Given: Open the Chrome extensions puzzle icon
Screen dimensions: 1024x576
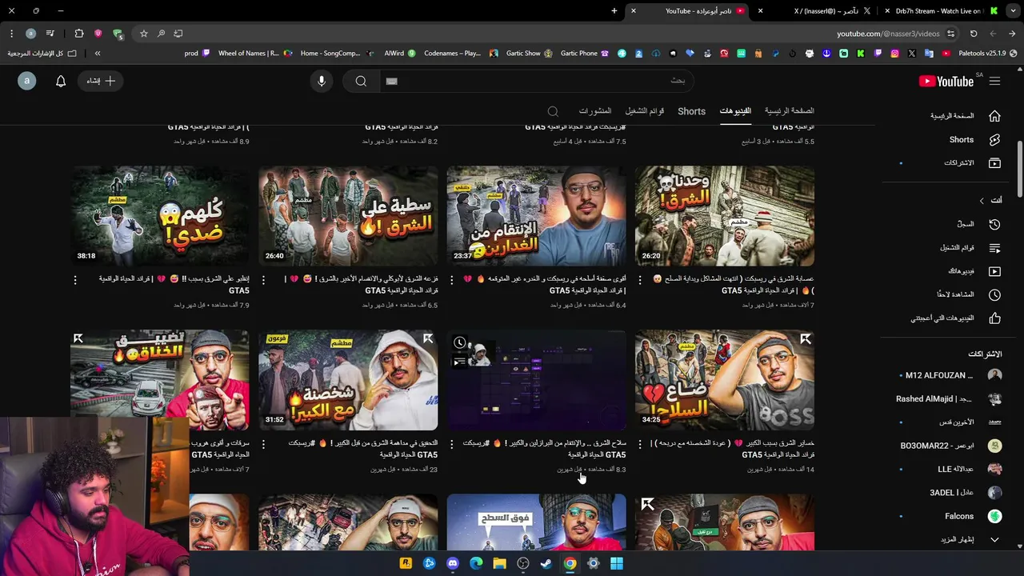Looking at the screenshot, I should coord(78,34).
